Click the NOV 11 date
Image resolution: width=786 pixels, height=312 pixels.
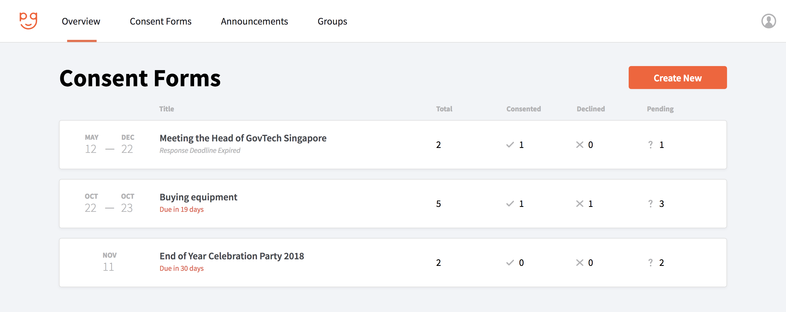pyautogui.click(x=109, y=262)
